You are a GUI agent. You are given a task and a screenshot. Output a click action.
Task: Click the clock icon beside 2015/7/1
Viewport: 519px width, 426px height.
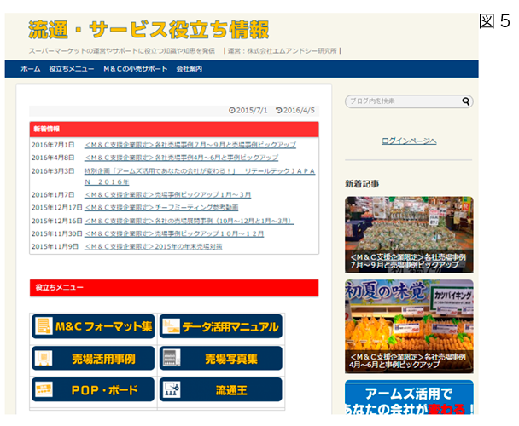click(x=232, y=111)
